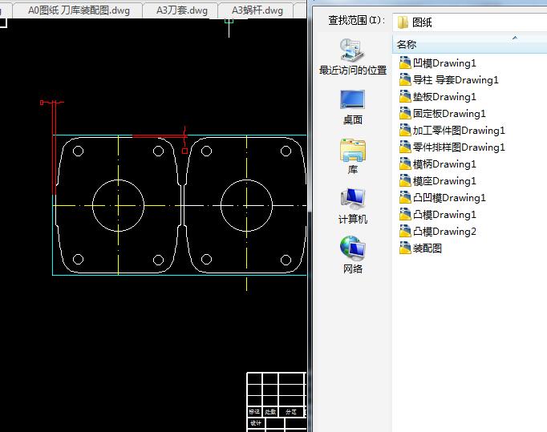Click the file name 凸凹模Drawing1
This screenshot has width=547, height=432.
tap(449, 198)
